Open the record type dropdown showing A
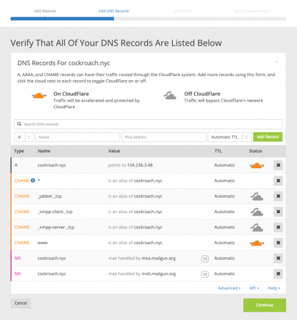 (24, 137)
